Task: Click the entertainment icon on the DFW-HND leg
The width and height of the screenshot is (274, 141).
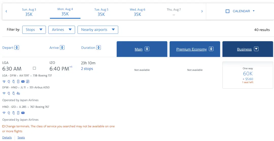Action: pos(18,93)
